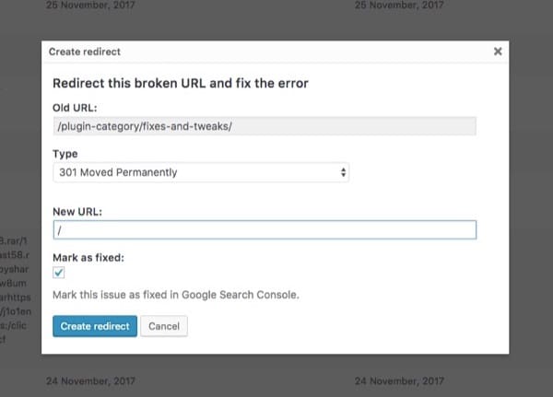Click the Type label above the dropdown
The image size is (553, 397).
coord(65,154)
